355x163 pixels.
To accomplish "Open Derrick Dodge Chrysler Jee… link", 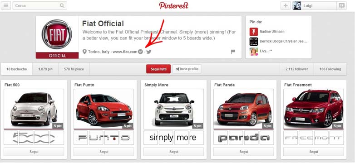I will 283,42.
